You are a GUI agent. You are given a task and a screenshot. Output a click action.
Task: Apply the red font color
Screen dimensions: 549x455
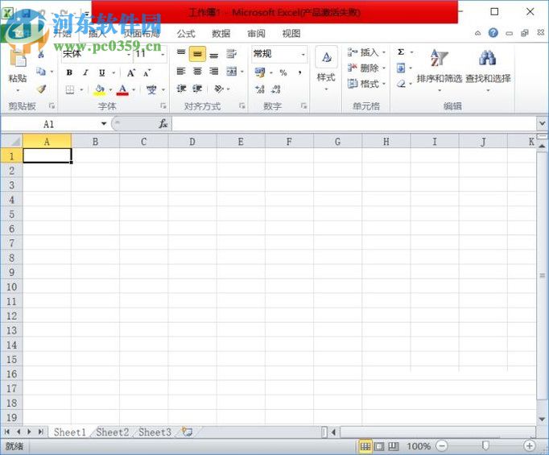(122, 90)
